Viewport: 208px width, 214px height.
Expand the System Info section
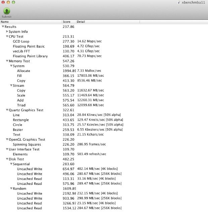(7, 31)
